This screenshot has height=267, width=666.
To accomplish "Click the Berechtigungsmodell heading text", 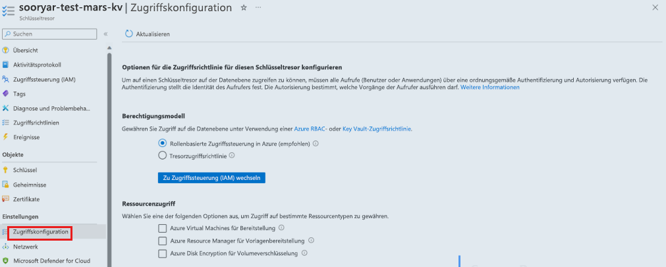I will tap(153, 115).
